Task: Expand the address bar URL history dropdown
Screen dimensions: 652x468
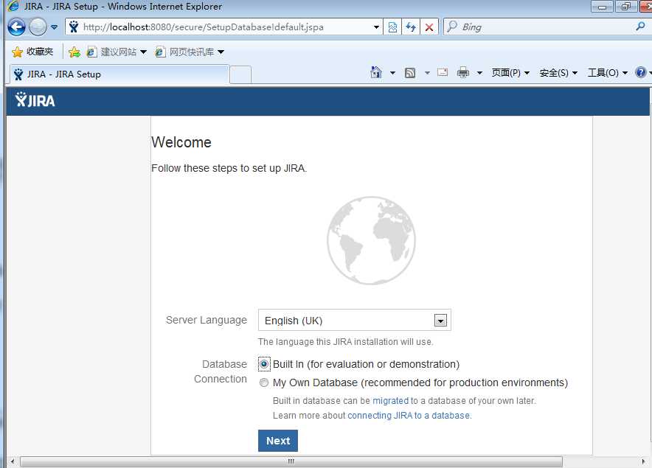Action: (376, 27)
